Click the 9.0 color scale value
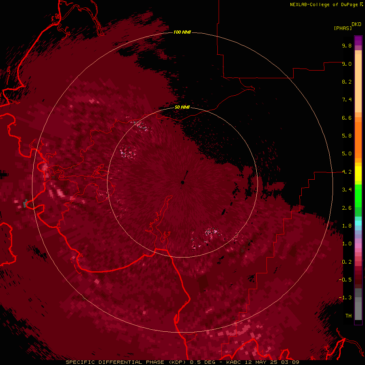The width and height of the screenshot is (365, 365). pyautogui.click(x=347, y=64)
